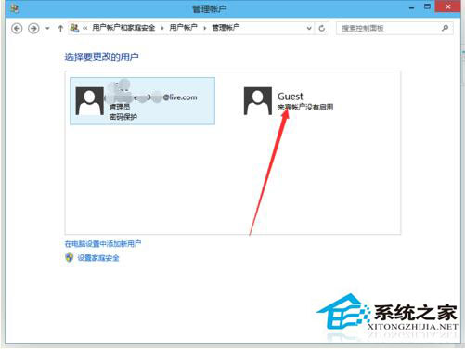Focus the 搜索控制面板 search box
Image resolution: width=465 pixels, height=349 pixels.
click(394, 28)
